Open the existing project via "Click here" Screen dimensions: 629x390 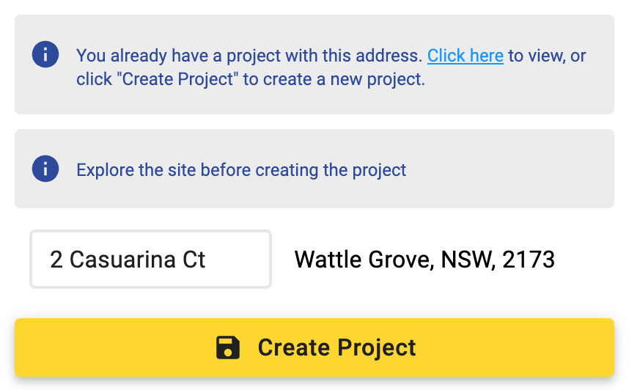[465, 56]
